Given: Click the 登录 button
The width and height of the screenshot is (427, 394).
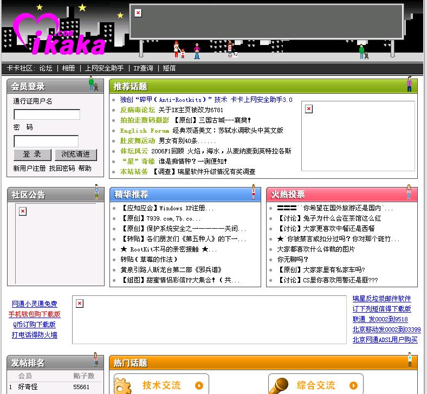Looking at the screenshot, I should point(32,154).
